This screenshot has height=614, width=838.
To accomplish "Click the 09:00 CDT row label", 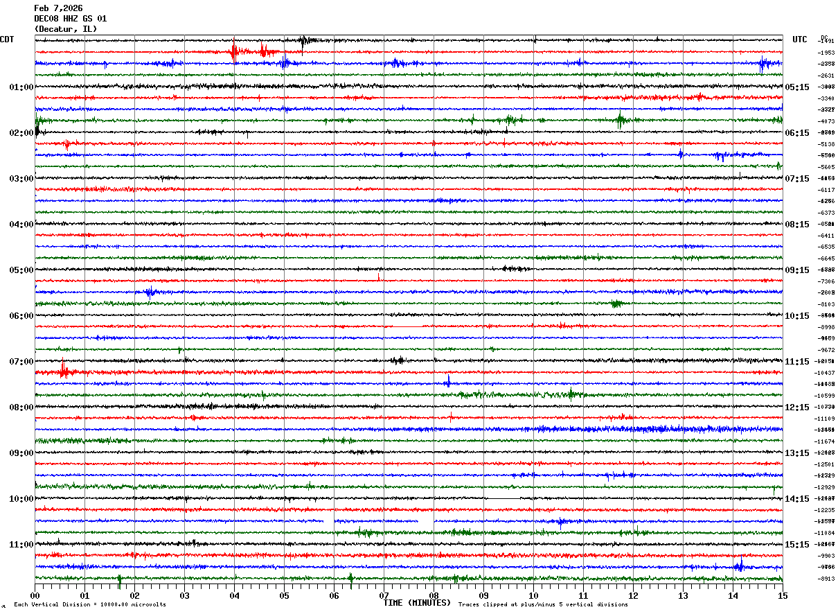I will (x=21, y=453).
